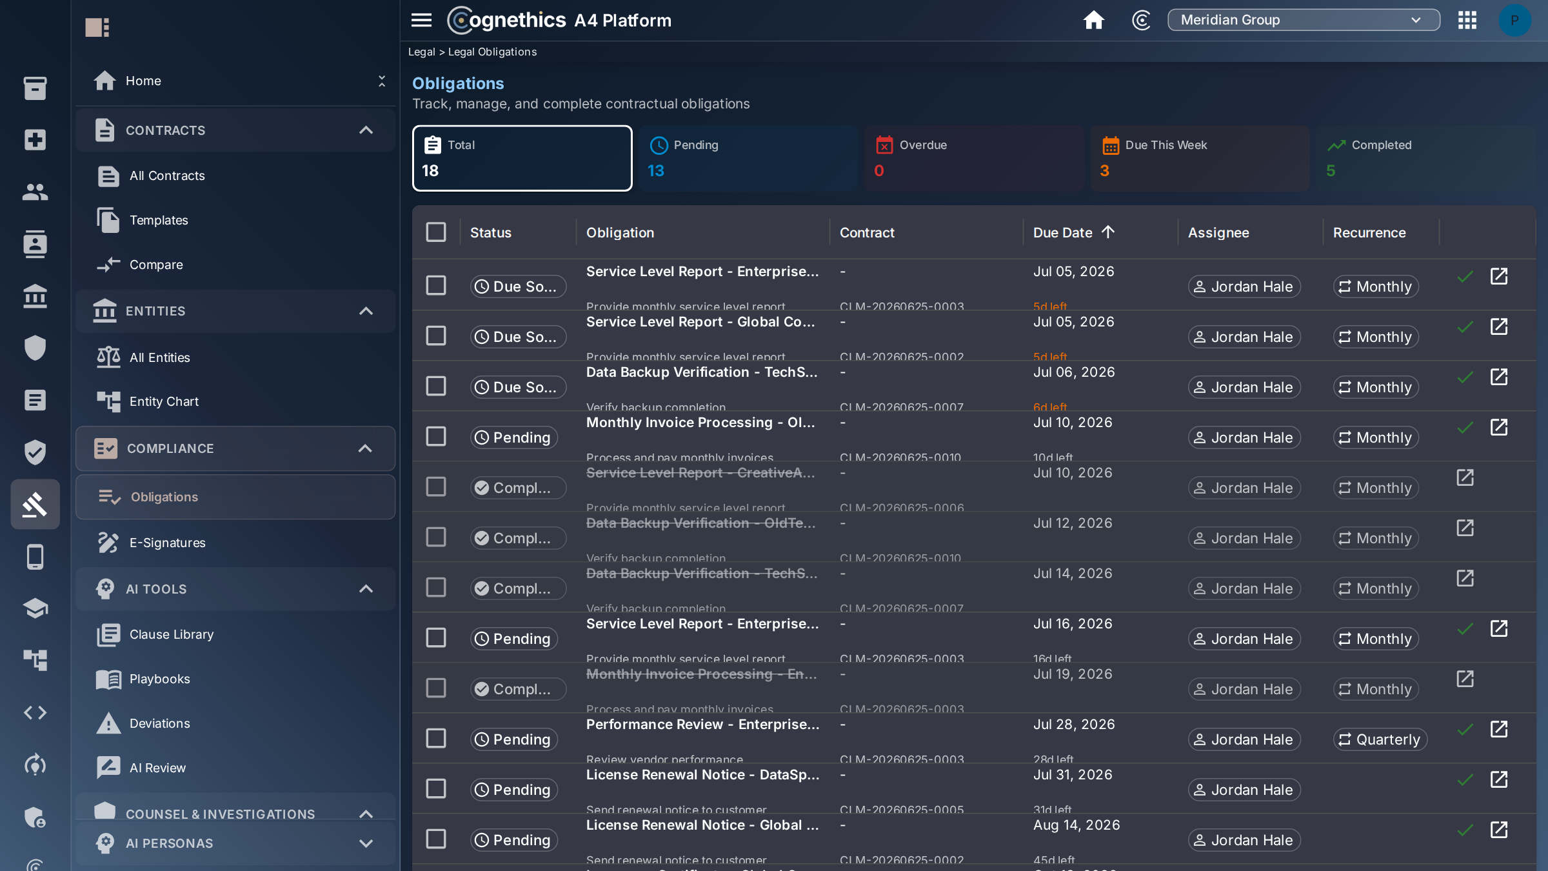
Task: Open the shield checkmark icon in left rail
Action: pos(35,452)
